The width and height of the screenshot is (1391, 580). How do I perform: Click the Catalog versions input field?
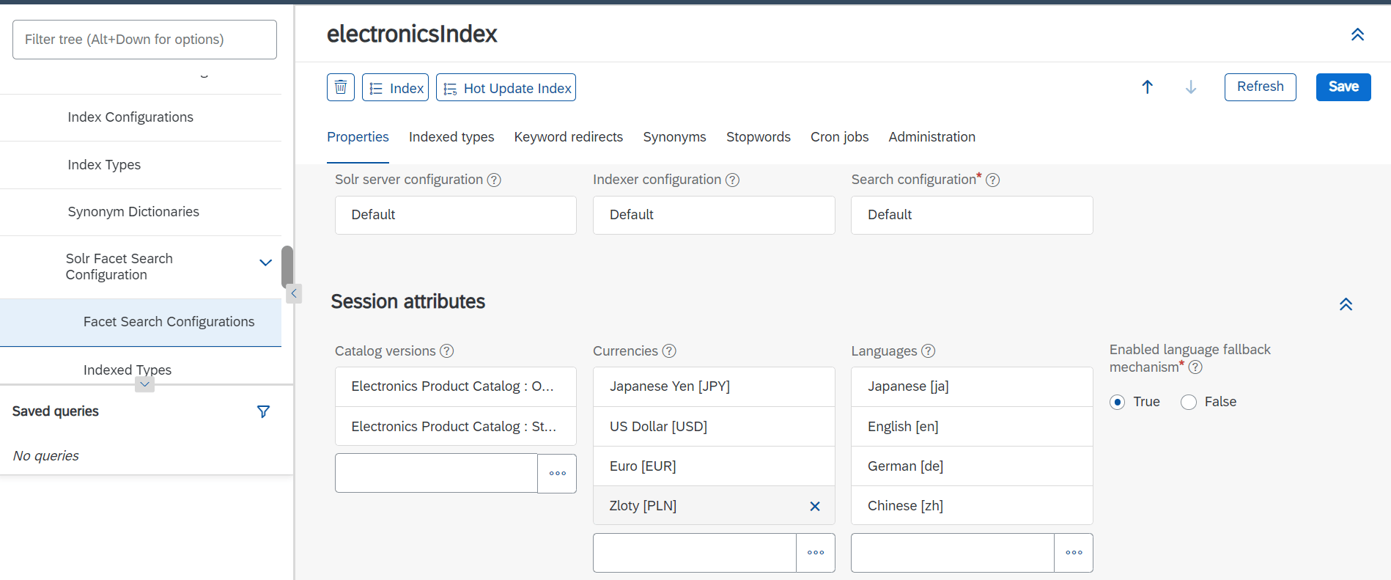coord(436,474)
